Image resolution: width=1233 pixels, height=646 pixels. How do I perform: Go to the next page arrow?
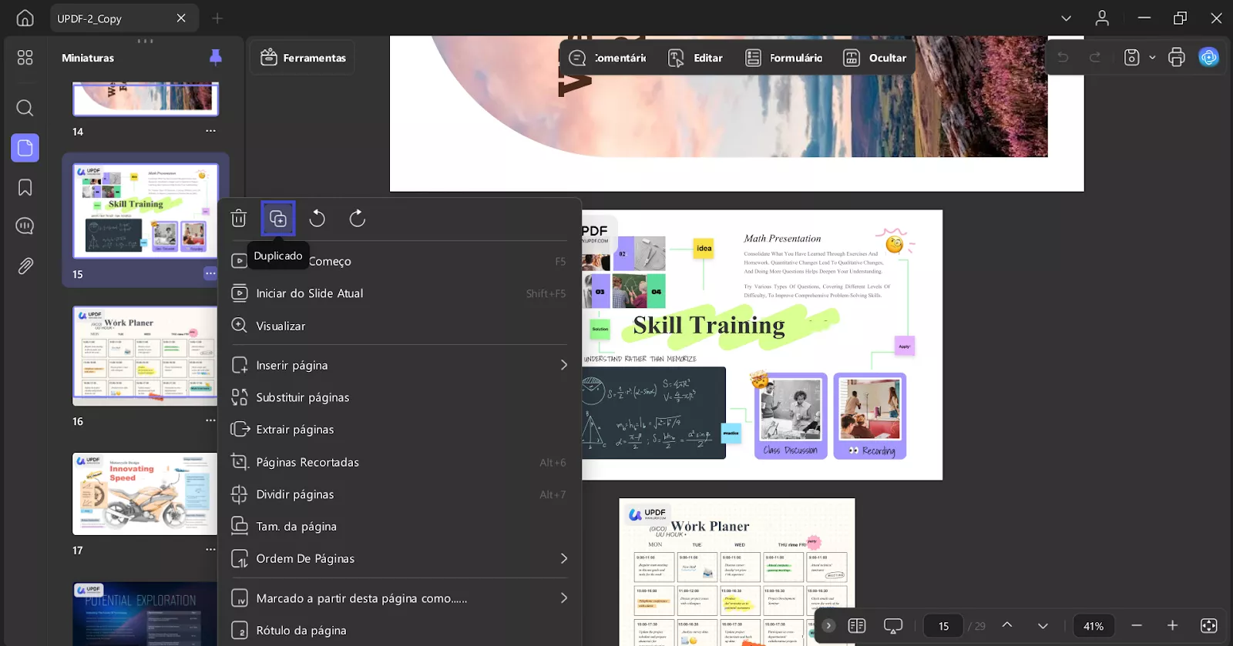coord(1043,625)
